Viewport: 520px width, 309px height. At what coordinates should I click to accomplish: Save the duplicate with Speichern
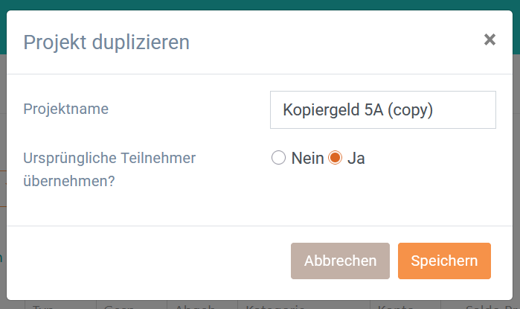pyautogui.click(x=444, y=261)
